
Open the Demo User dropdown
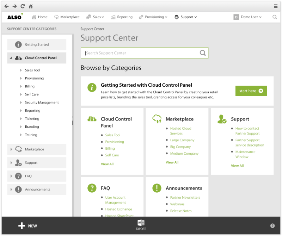coord(247,17)
